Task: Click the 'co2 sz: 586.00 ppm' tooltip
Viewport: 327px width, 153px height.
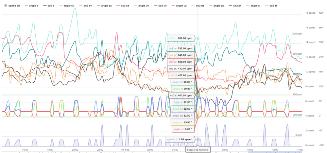Action: pos(181,62)
